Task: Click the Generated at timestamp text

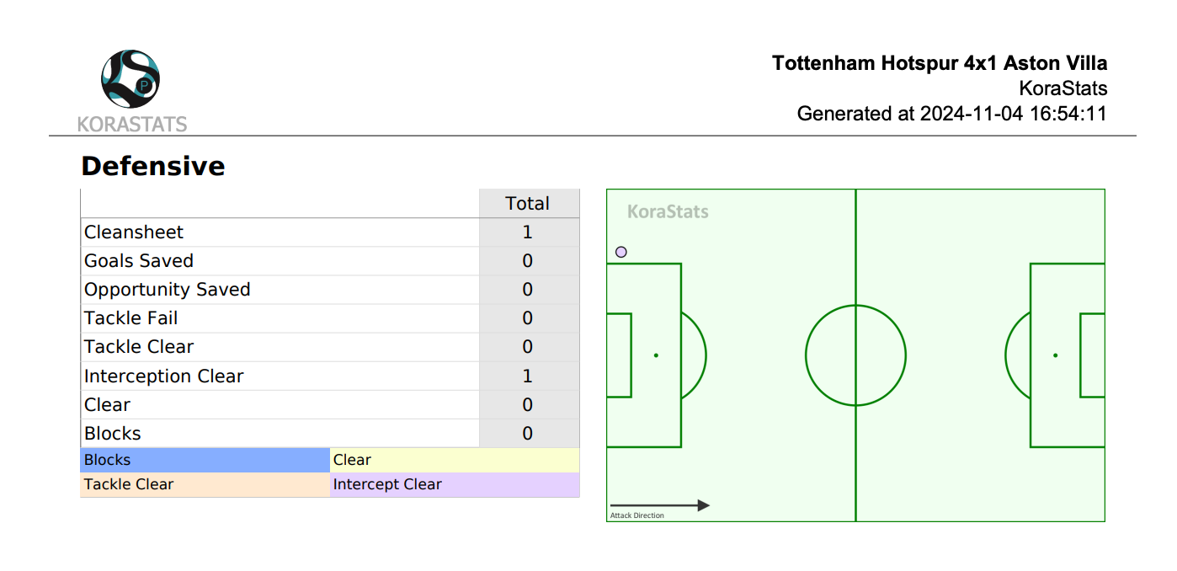Action: point(952,114)
